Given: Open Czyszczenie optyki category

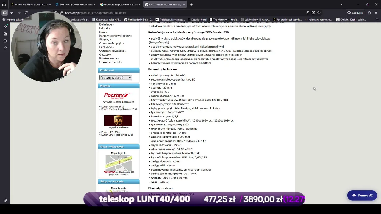Looking at the screenshot, I should pyautogui.click(x=112, y=43).
